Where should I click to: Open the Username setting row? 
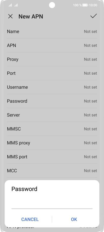[x=52, y=87]
